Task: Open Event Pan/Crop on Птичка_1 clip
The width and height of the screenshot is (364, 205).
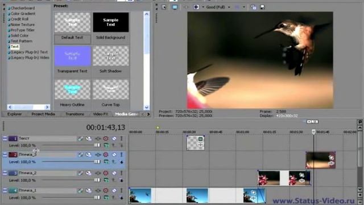Action: (x=253, y=192)
